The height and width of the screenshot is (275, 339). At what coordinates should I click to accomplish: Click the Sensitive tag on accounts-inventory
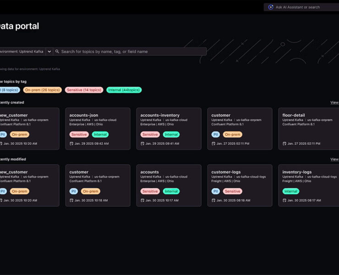tap(150, 134)
